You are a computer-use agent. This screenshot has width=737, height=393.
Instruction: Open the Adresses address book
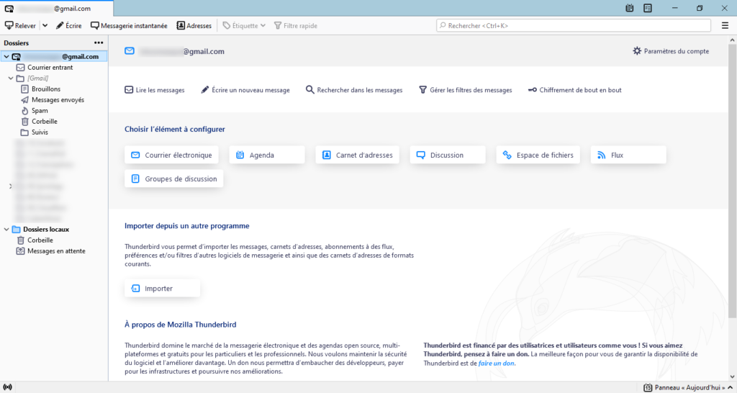(194, 26)
